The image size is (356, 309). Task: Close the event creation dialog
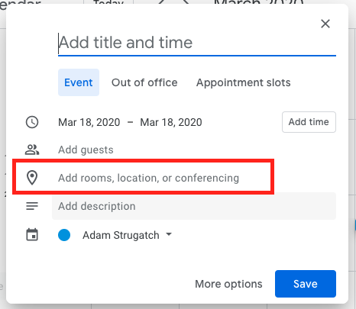(325, 24)
